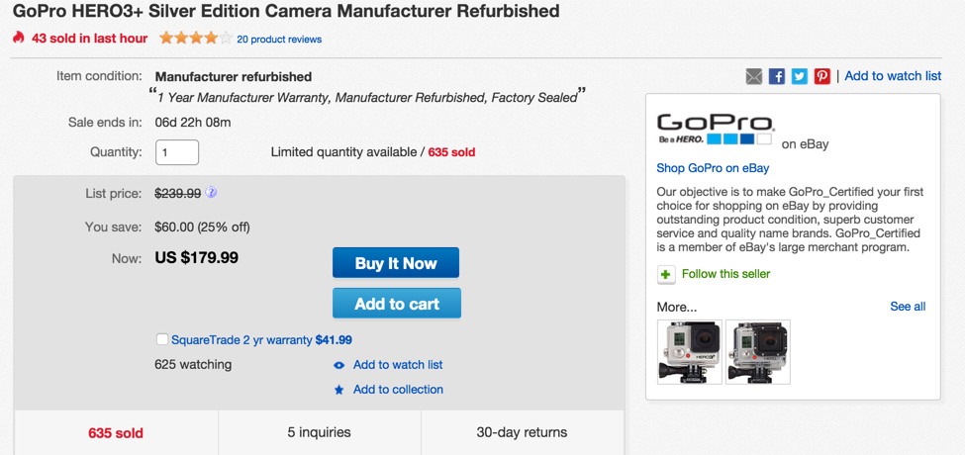Share listing via Pinterest icon

(x=822, y=76)
